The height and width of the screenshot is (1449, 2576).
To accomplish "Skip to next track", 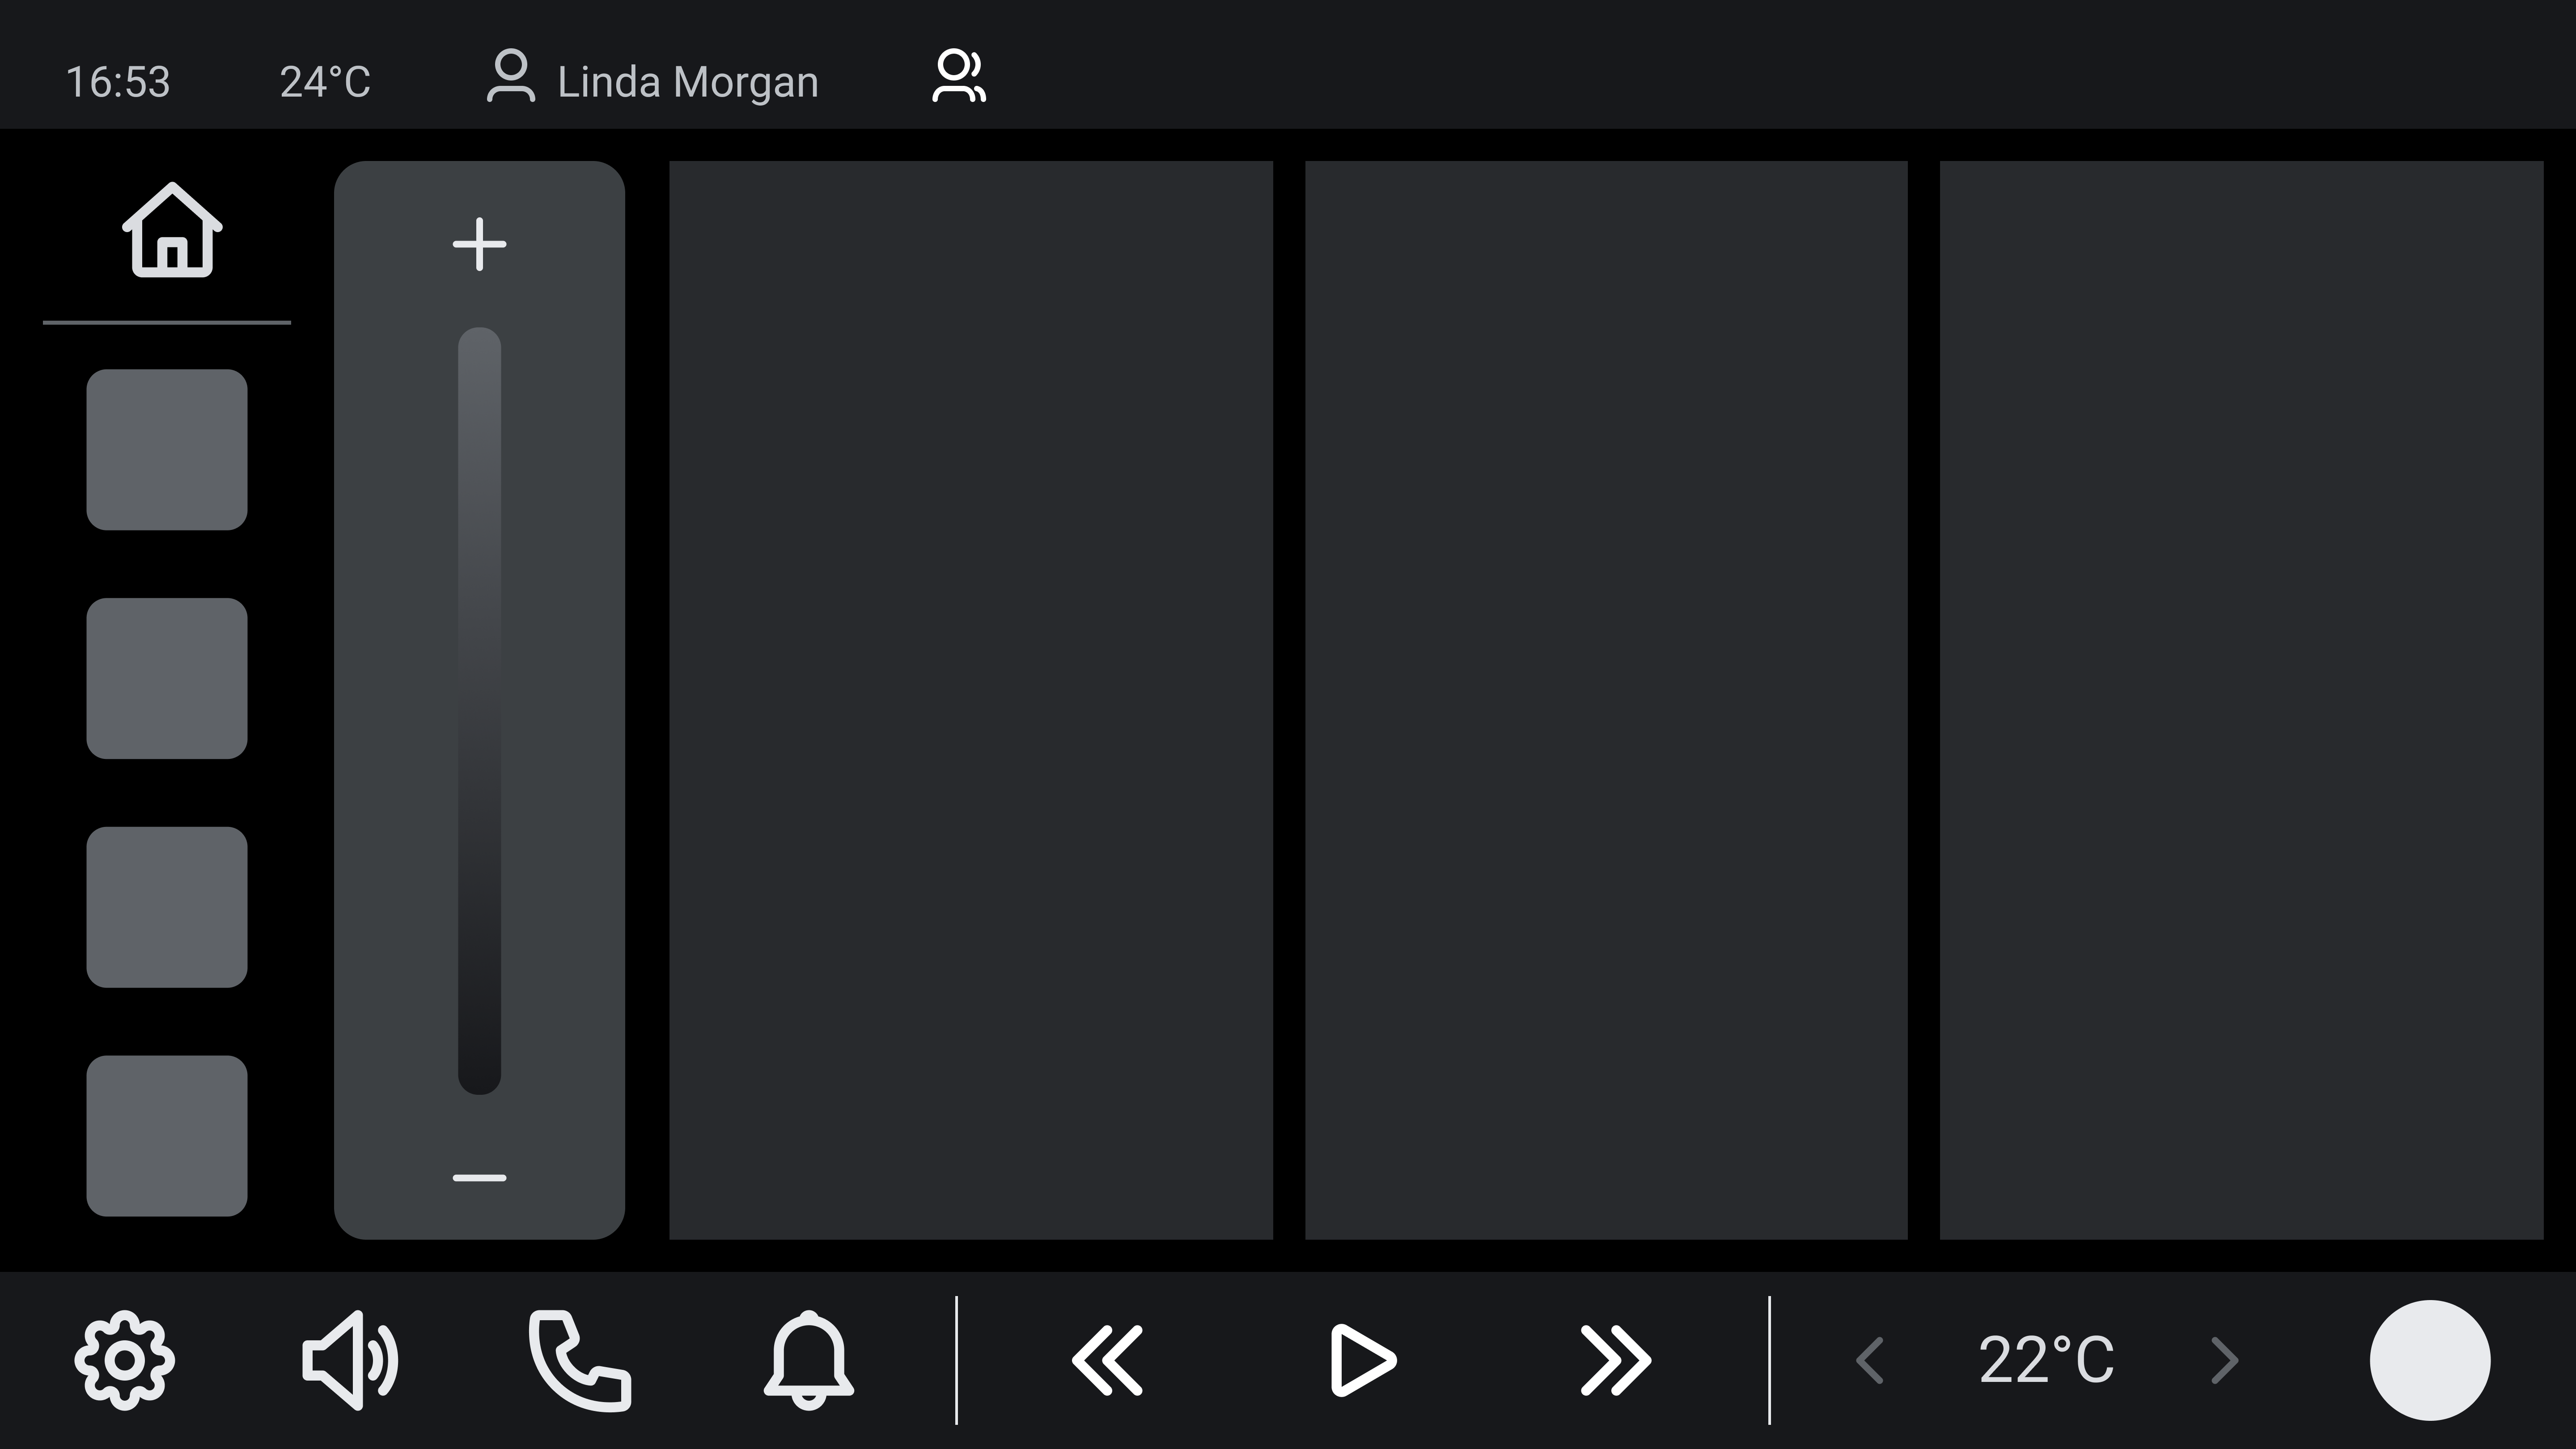I will 1616,1360.
